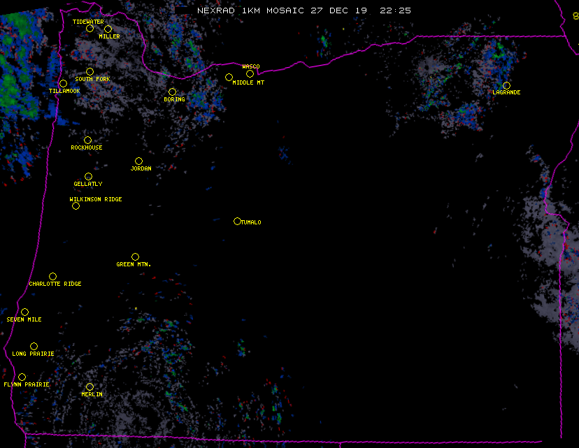Click the Gellatly station circle marker
Image resolution: width=579 pixels, height=448 pixels.
pos(88,176)
